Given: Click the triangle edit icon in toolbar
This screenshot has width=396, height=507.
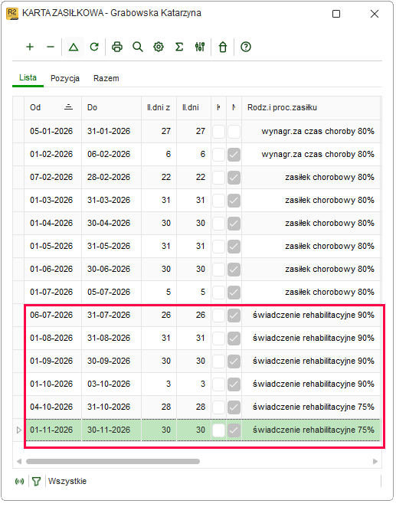Looking at the screenshot, I should [74, 47].
